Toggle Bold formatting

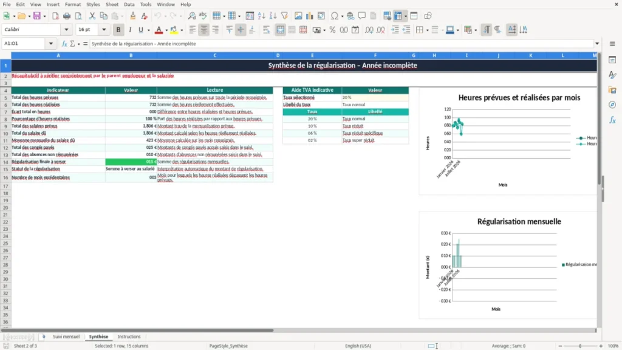click(x=118, y=30)
